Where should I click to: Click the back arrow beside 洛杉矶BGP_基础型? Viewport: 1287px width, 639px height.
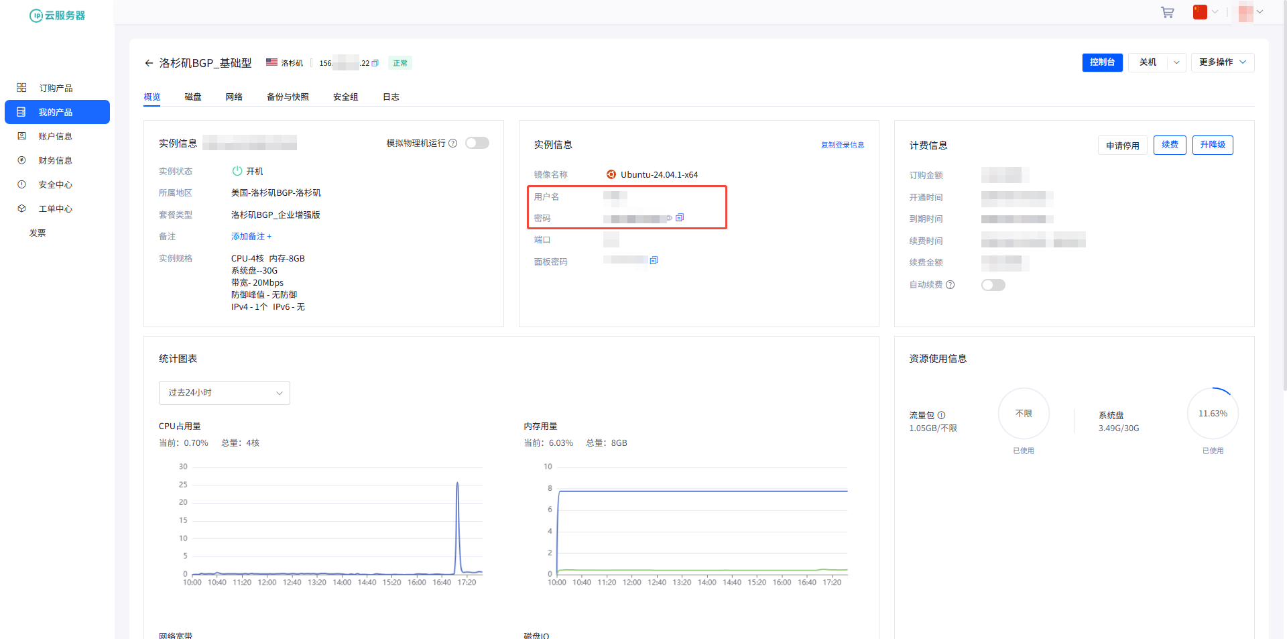point(149,63)
